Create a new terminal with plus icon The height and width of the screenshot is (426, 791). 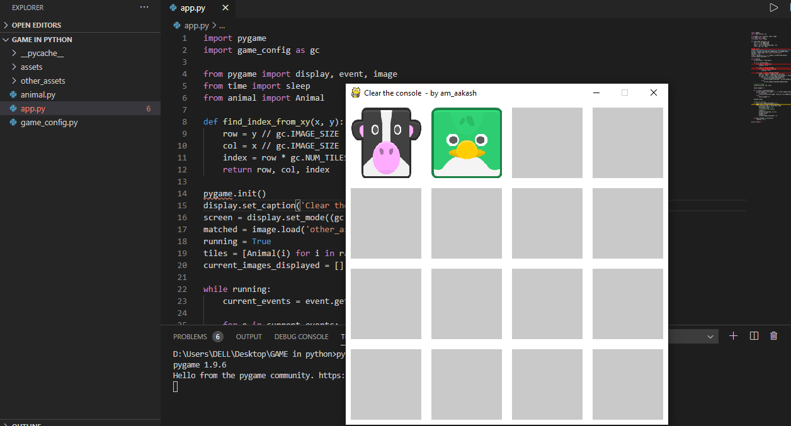click(733, 336)
